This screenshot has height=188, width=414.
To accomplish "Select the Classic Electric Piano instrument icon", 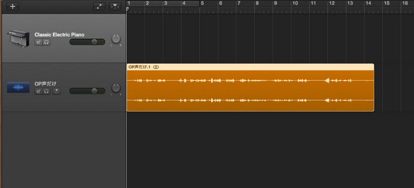I will click(18, 39).
